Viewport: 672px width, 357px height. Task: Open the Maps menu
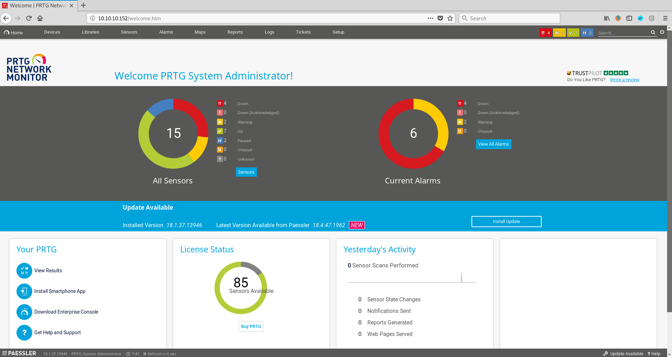(200, 32)
